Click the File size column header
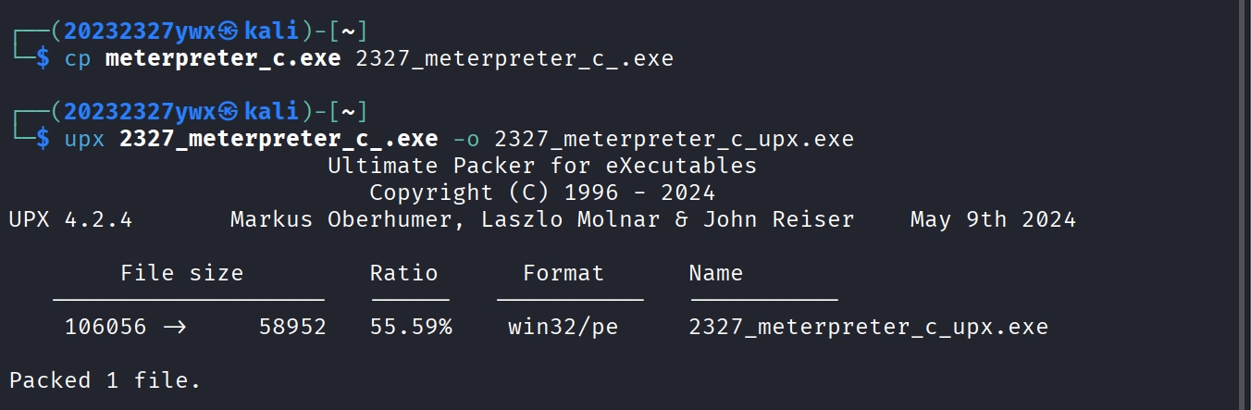 [181, 273]
